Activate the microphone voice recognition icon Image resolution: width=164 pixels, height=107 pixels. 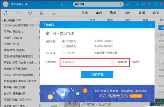coord(128,4)
